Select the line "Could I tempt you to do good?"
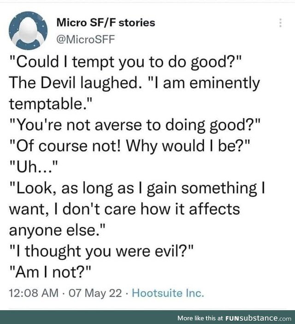Viewport: 295px width, 324px height. click(125, 63)
